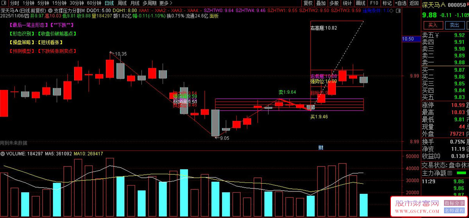Select the 日线 daily period tab
The width and height of the screenshot is (469, 218).
(109, 3)
